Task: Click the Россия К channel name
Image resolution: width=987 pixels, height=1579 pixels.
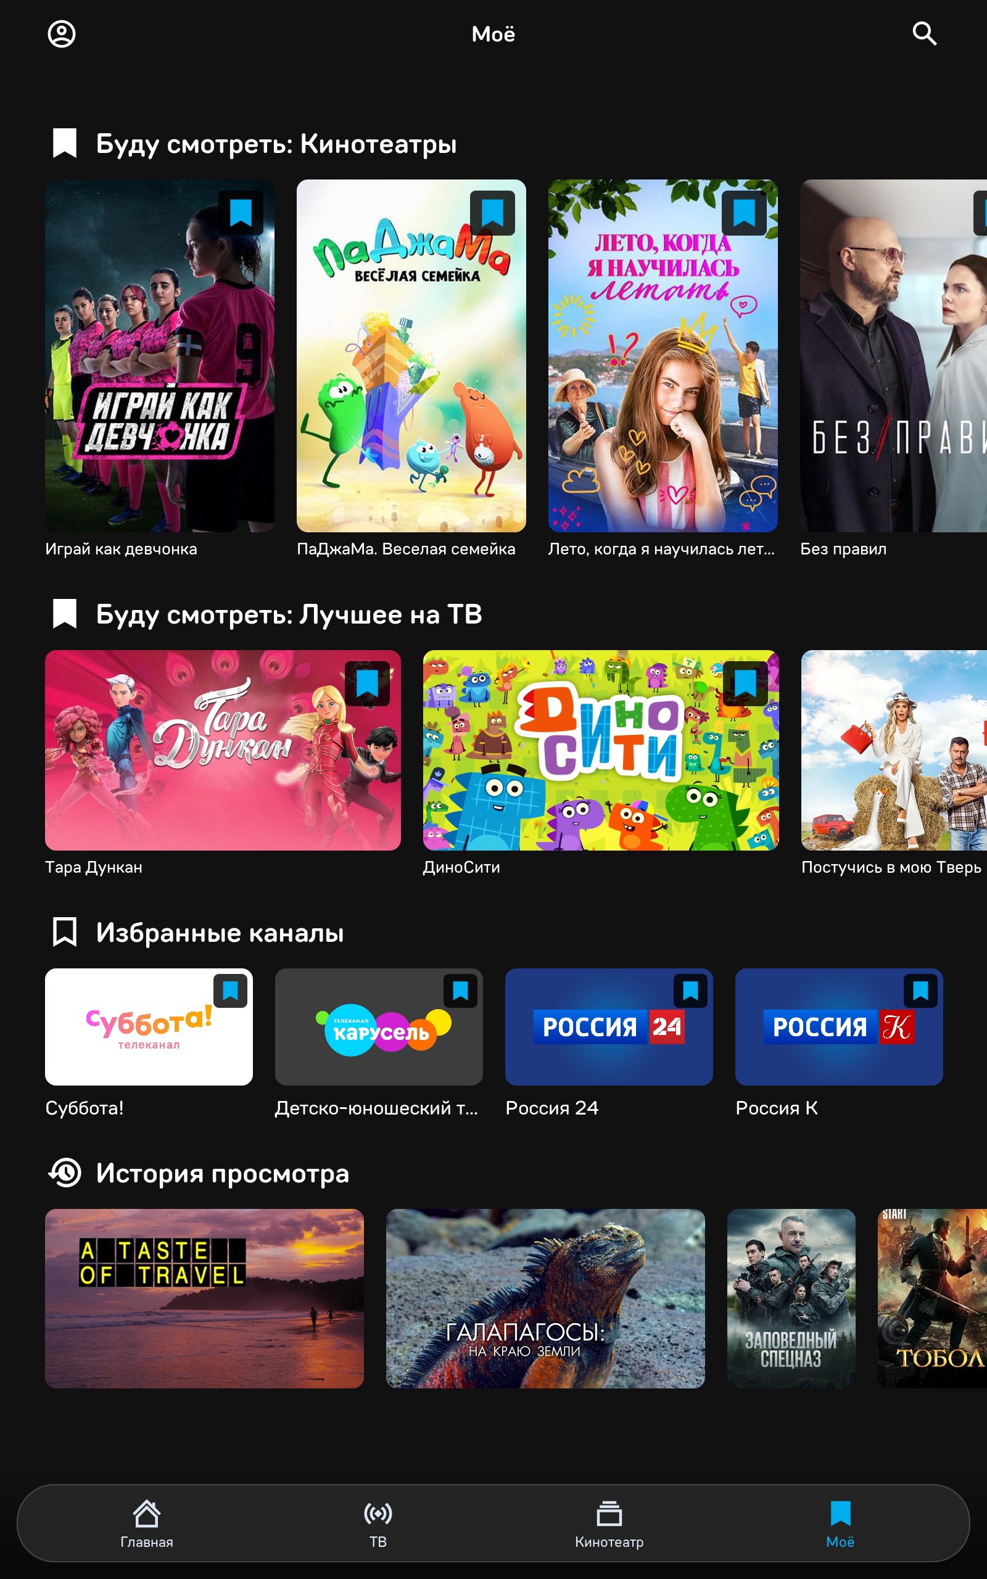Action: (777, 1108)
